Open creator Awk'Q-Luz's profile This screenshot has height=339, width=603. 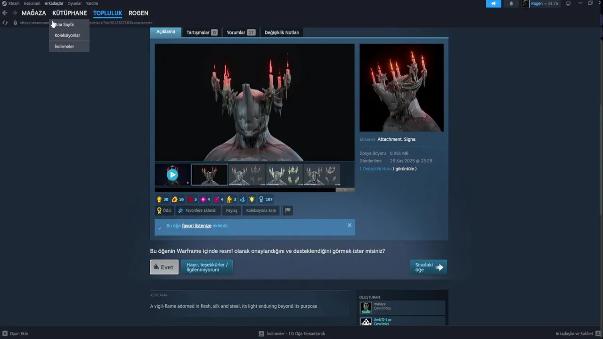[x=402, y=322]
